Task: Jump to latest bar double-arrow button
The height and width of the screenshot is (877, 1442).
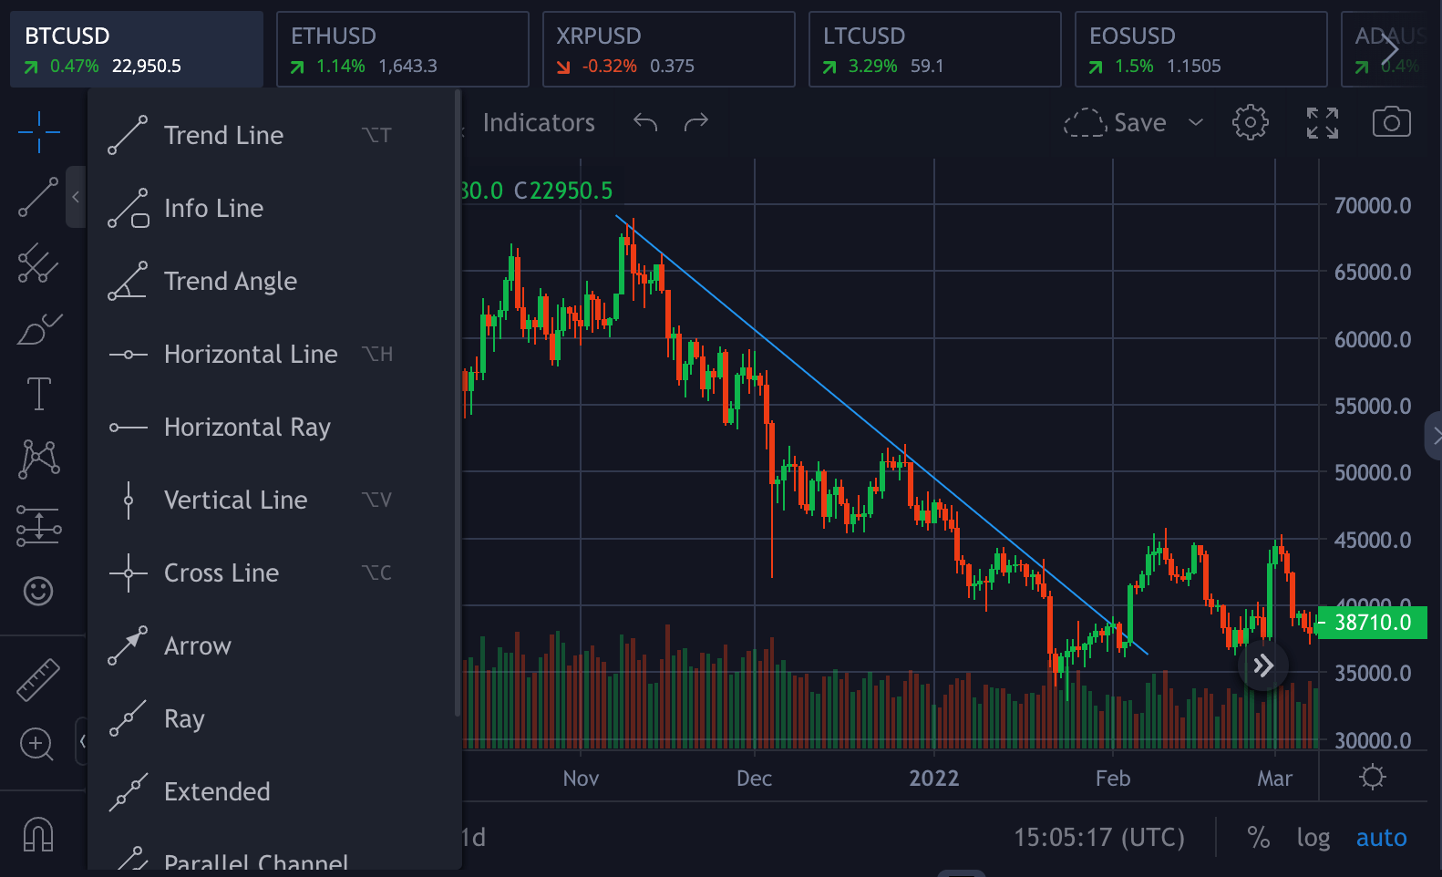Action: (x=1262, y=665)
